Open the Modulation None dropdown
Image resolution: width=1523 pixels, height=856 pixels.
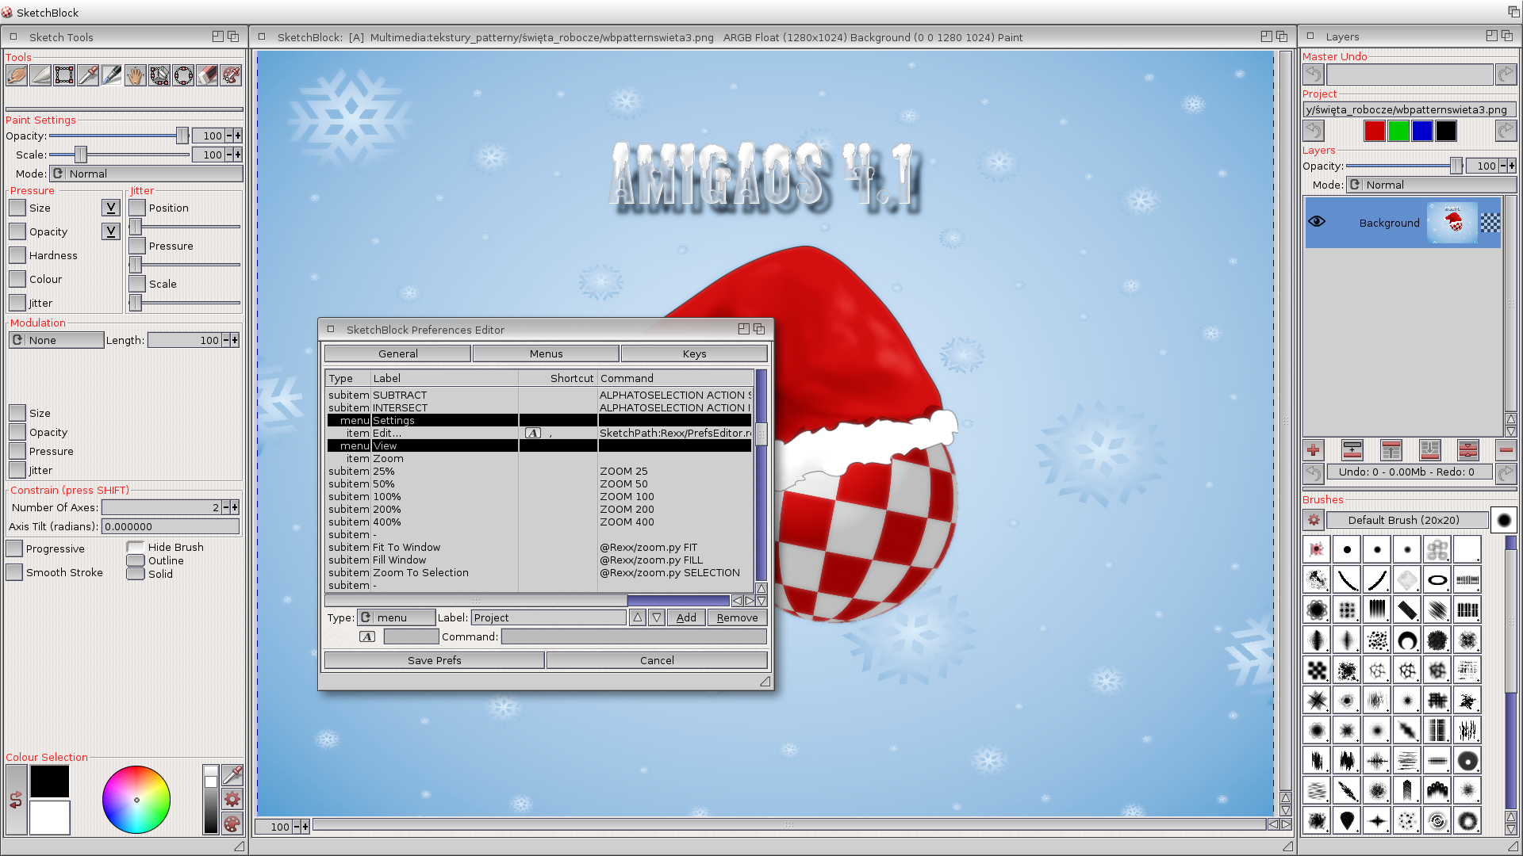56,340
